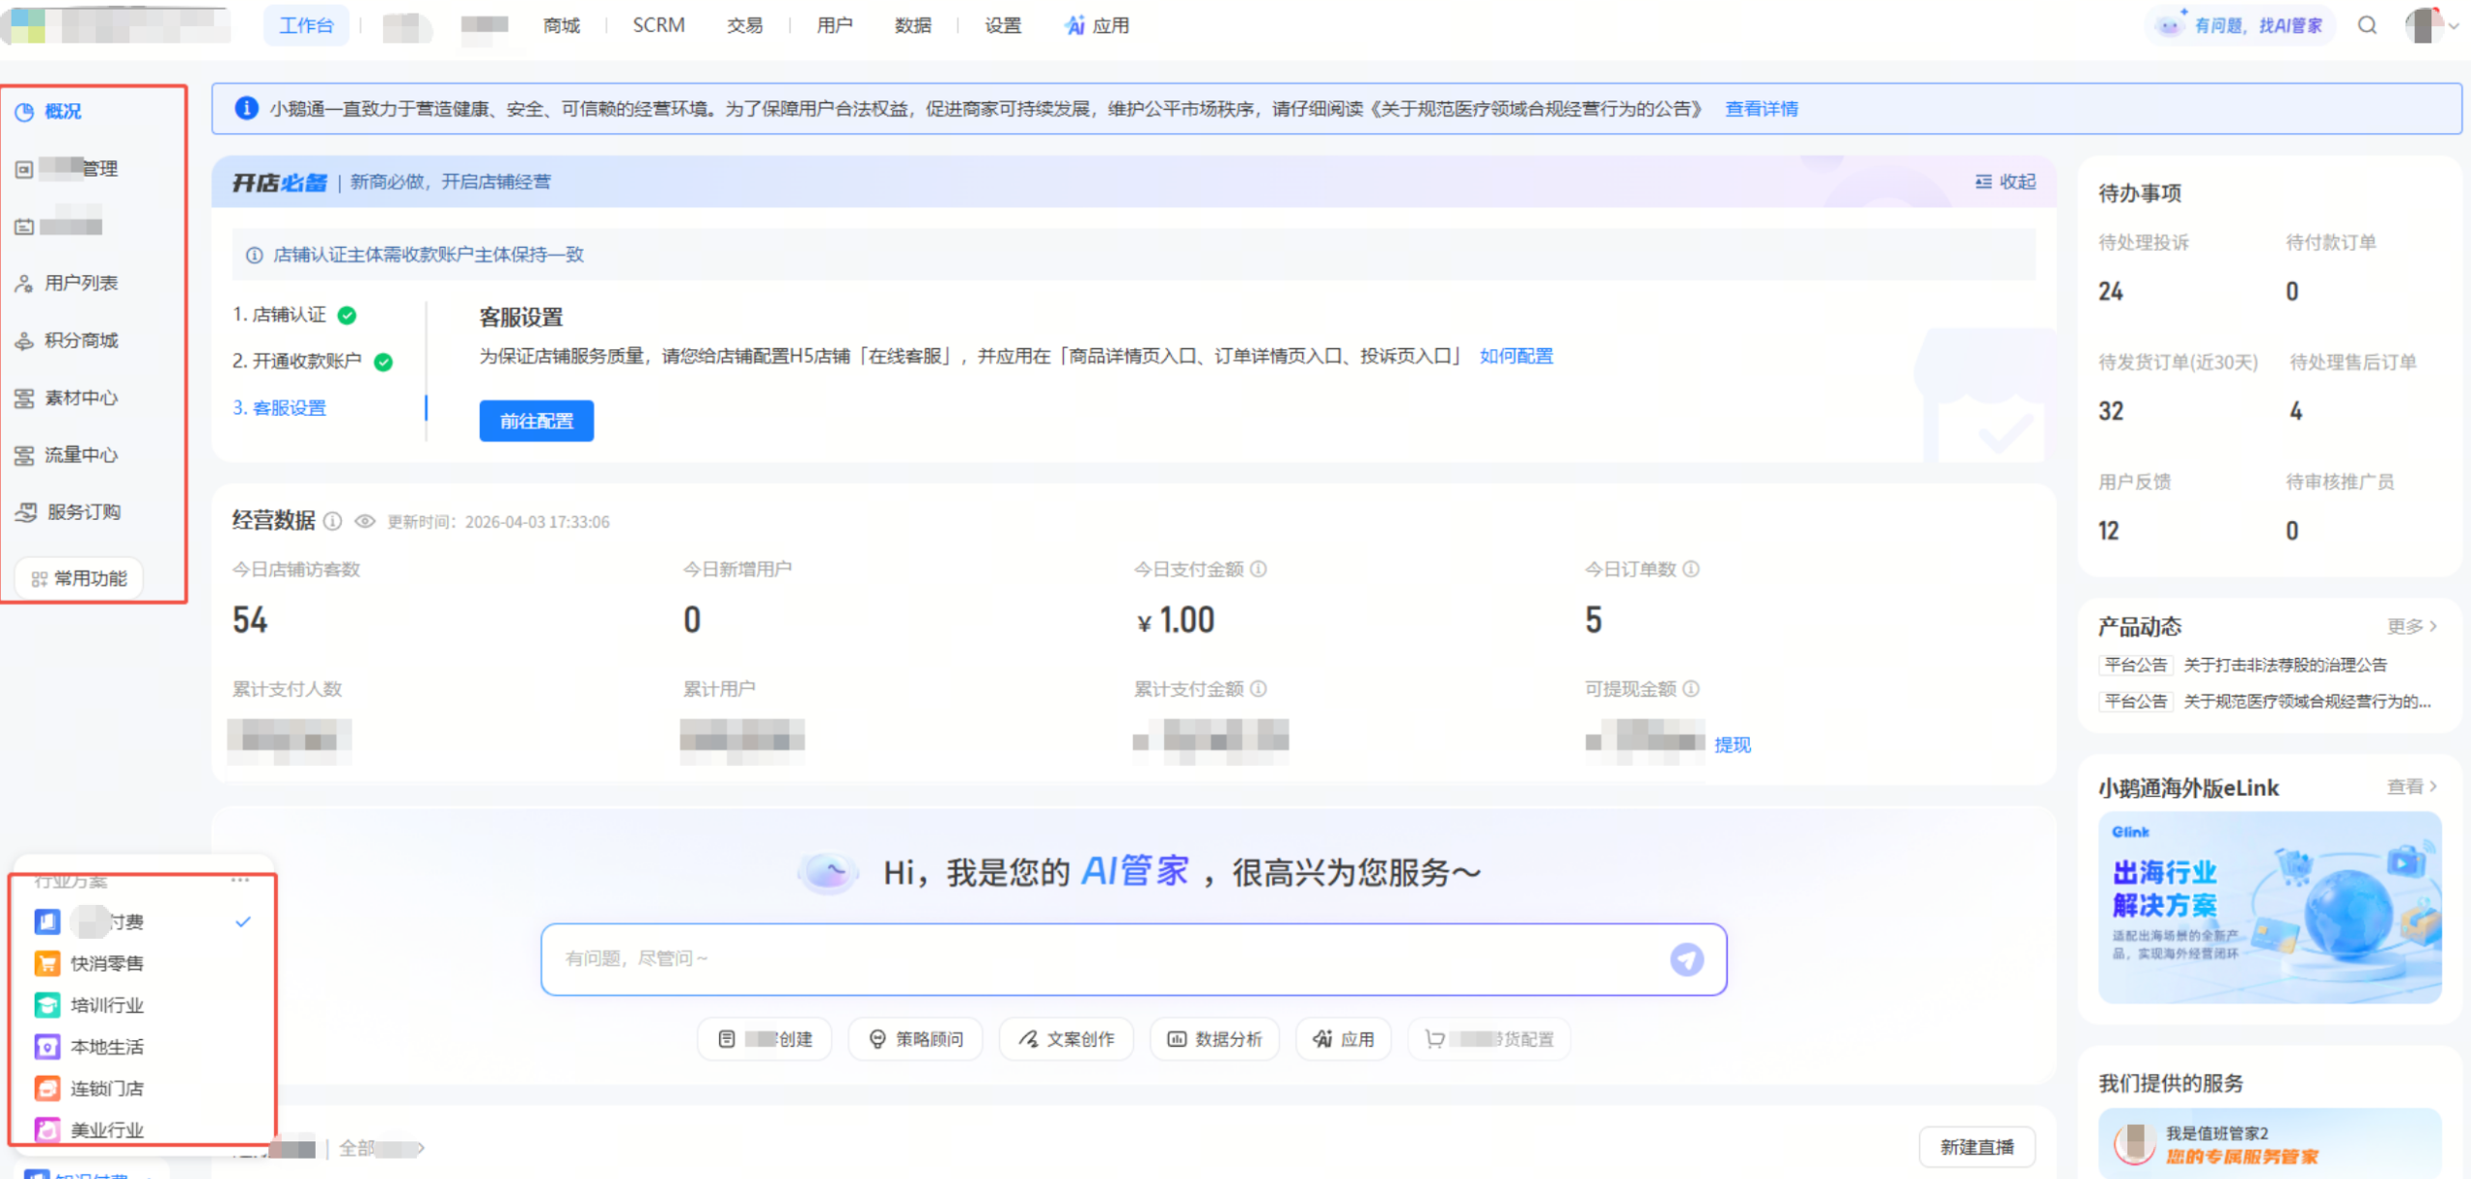Open the 文案创作 quick action
The image size is (2471, 1179).
(1066, 1039)
